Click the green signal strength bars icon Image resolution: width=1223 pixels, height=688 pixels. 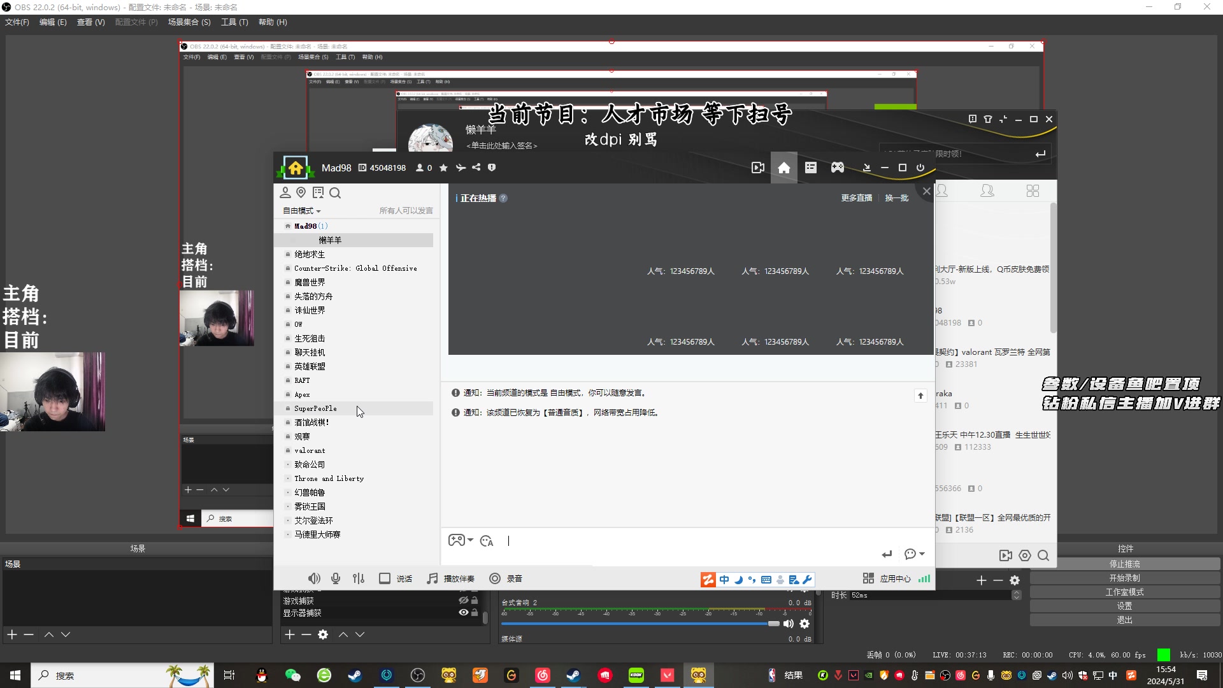924,578
